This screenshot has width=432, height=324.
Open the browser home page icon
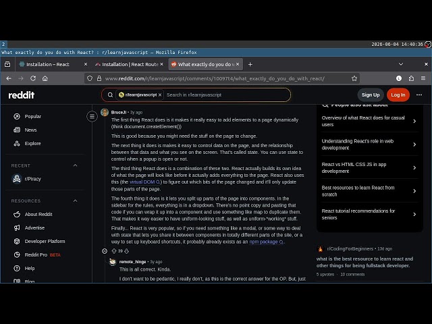point(45,78)
